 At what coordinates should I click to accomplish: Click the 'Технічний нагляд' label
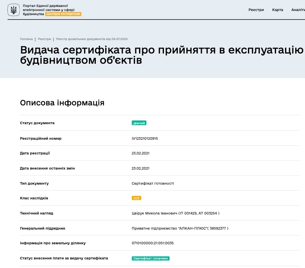[36, 213]
